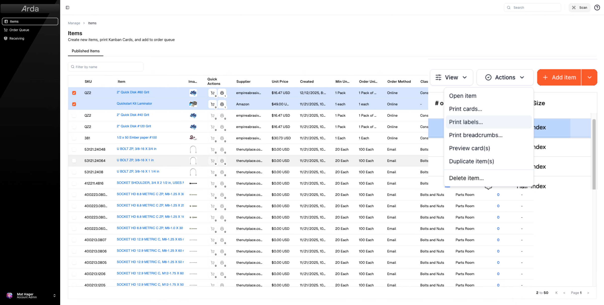604x305 pixels.
Task: Click print icon for U BOLT ZP, 3/8-16 X 3/4 in
Action: pyautogui.click(x=222, y=149)
